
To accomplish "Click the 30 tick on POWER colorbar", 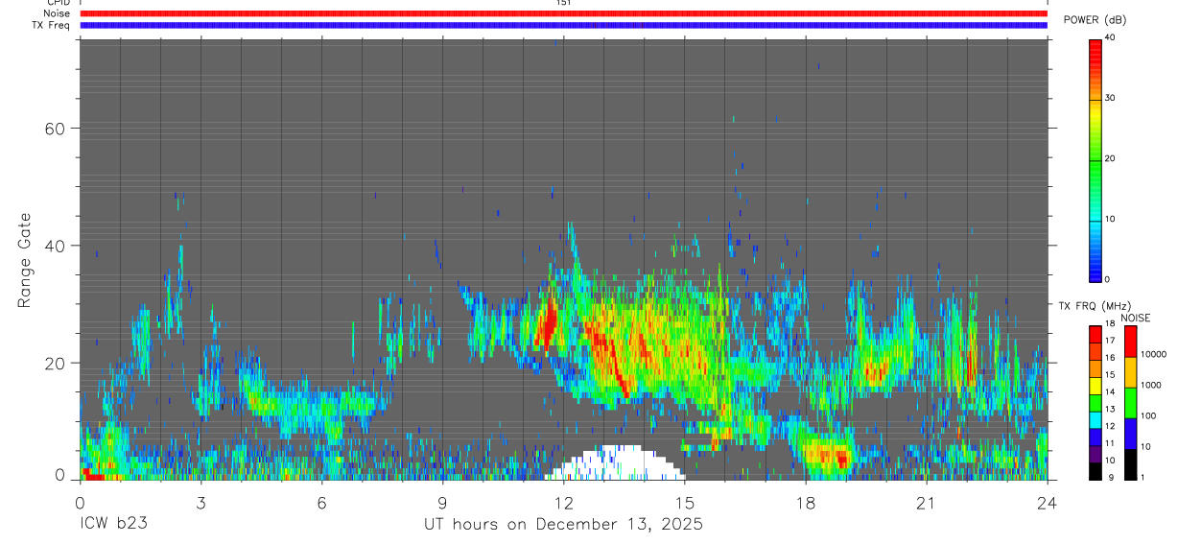I will (x=1111, y=98).
